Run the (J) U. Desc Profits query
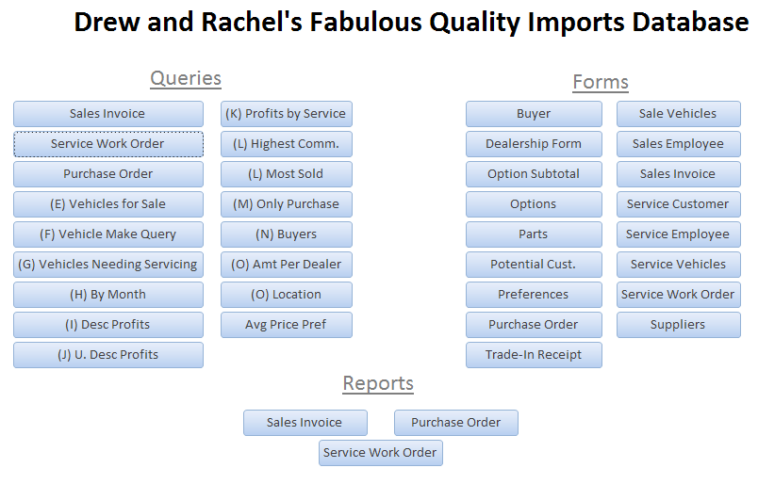This screenshot has width=758, height=484. click(x=107, y=355)
